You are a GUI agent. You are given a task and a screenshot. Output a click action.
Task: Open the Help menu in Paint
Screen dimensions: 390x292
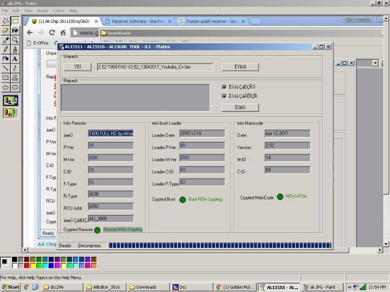73,11
